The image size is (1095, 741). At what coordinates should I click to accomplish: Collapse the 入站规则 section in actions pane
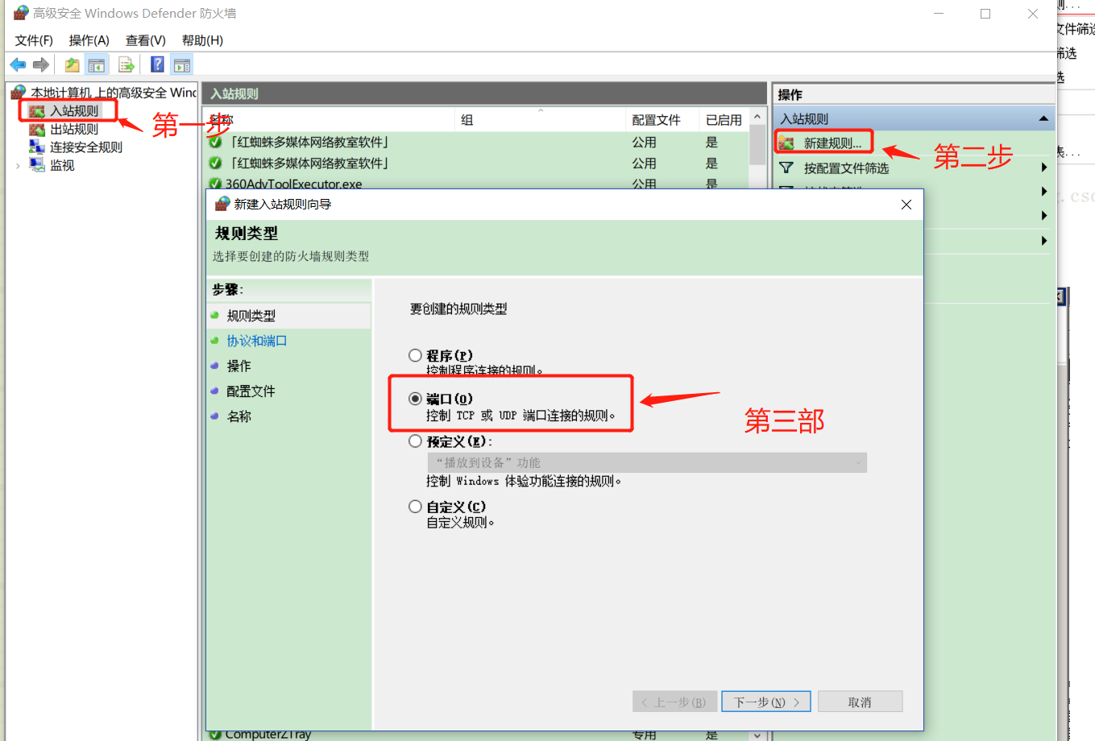click(1043, 118)
